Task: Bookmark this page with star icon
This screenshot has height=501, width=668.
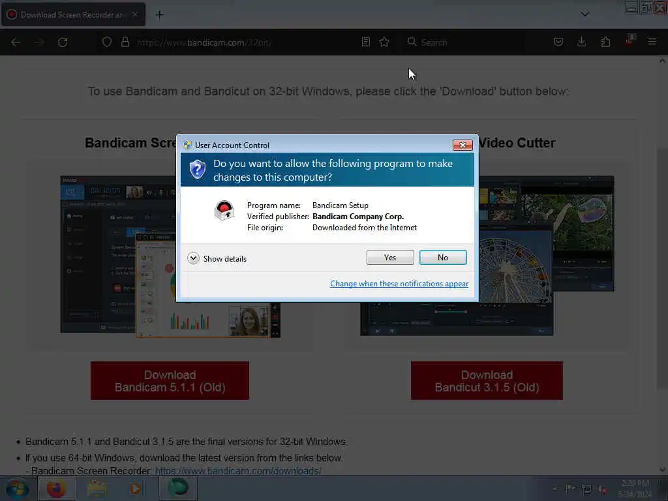Action: (x=384, y=42)
